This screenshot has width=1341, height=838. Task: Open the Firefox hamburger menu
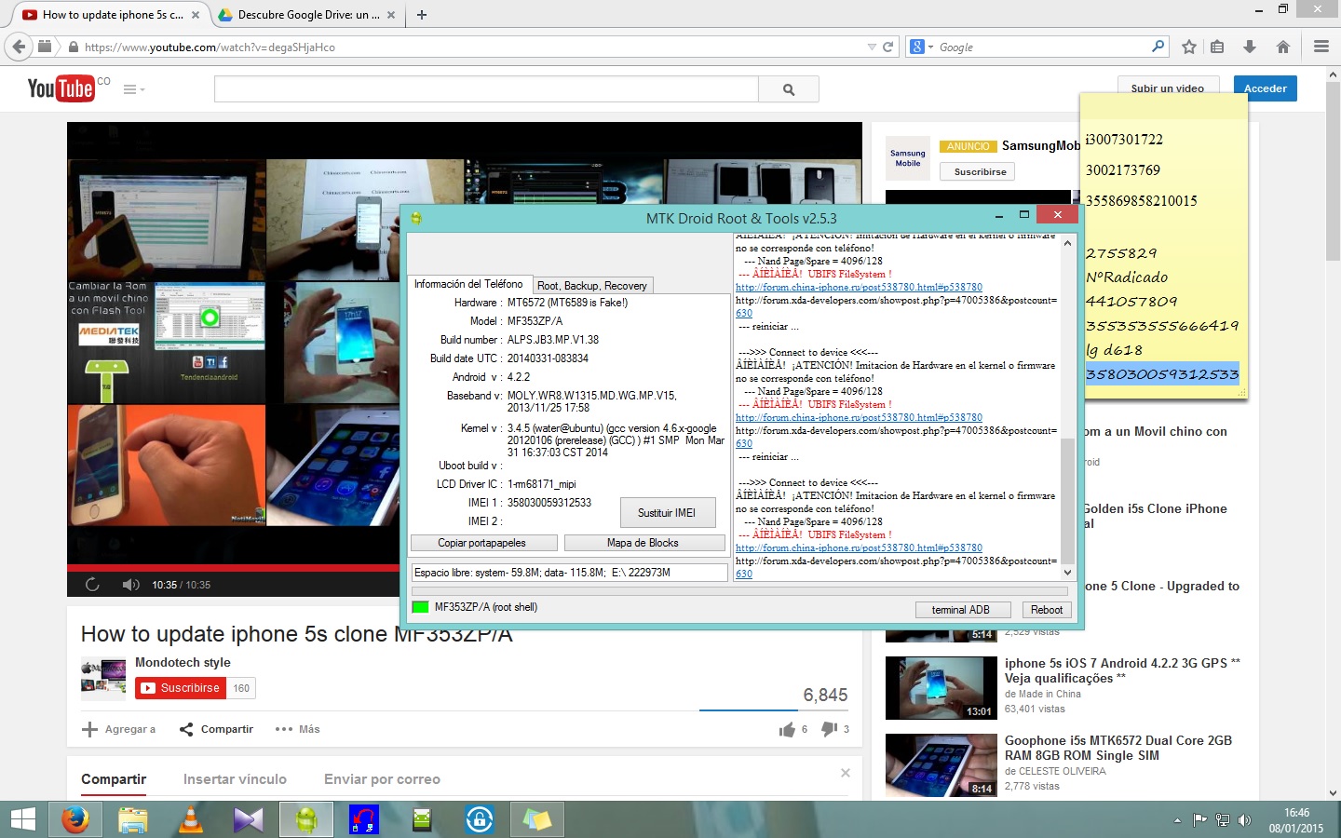1321,47
